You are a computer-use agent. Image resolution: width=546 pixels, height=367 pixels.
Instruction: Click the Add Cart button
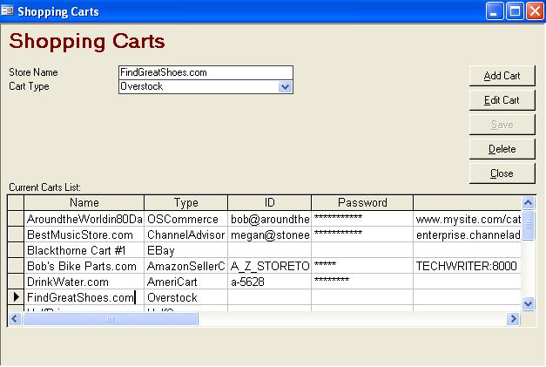pyautogui.click(x=502, y=76)
